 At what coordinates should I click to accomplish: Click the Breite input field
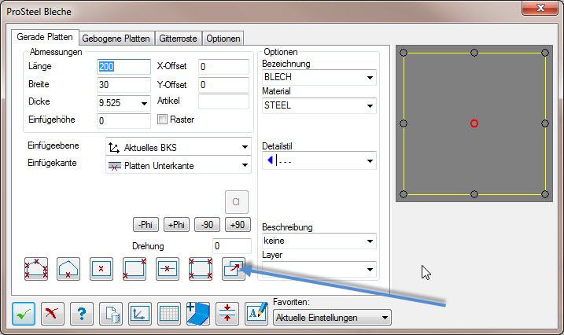pyautogui.click(x=123, y=85)
